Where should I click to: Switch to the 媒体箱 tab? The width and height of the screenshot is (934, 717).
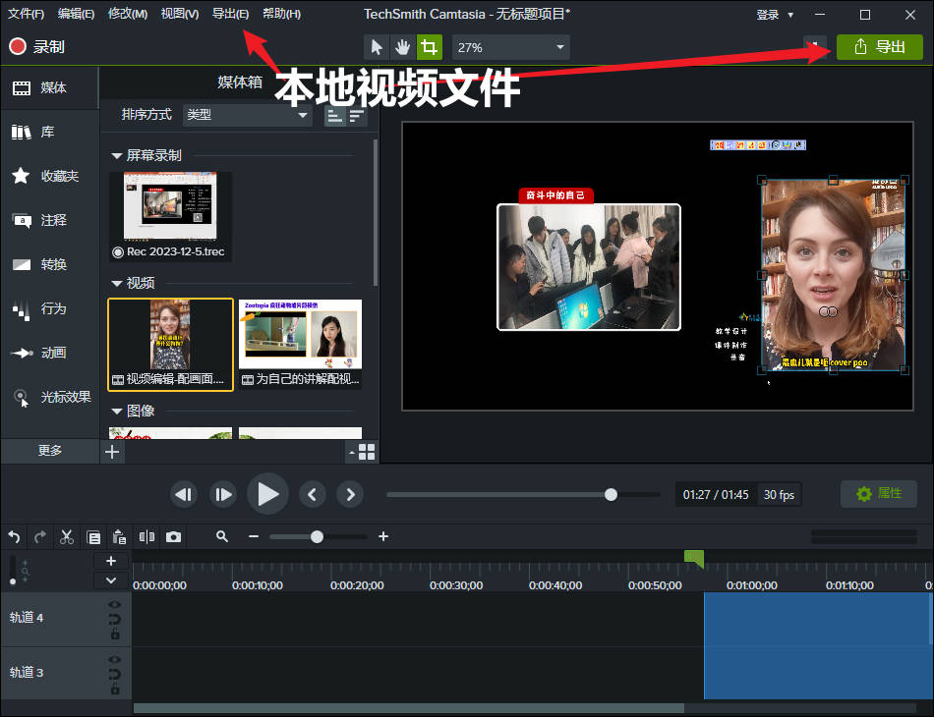[x=239, y=82]
